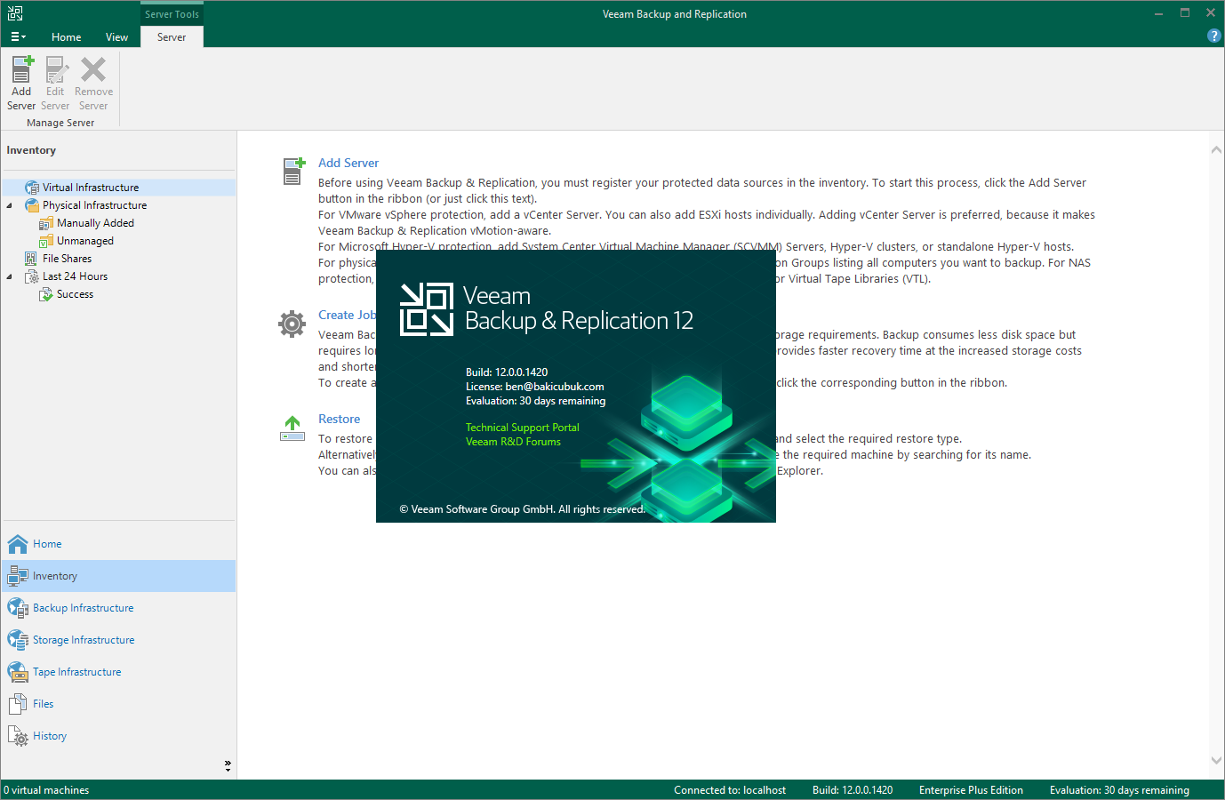Select File Shares in inventory tree
1225x800 pixels.
click(x=67, y=259)
